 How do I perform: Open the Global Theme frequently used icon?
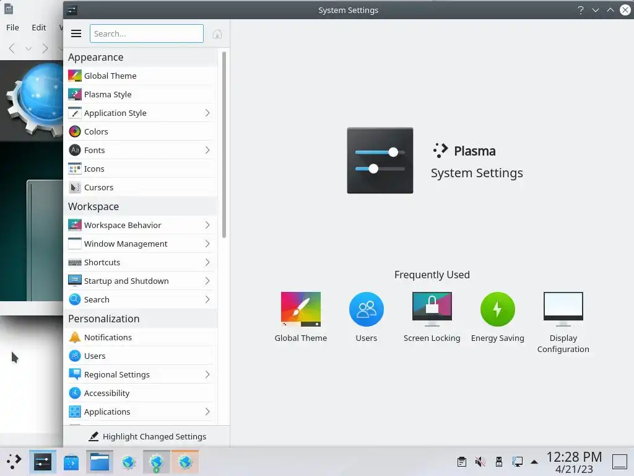coord(300,317)
